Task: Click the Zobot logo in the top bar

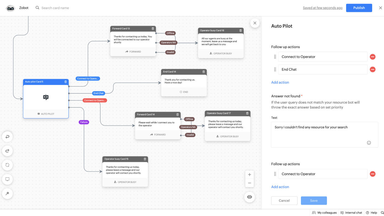Action: pyautogui.click(x=10, y=8)
